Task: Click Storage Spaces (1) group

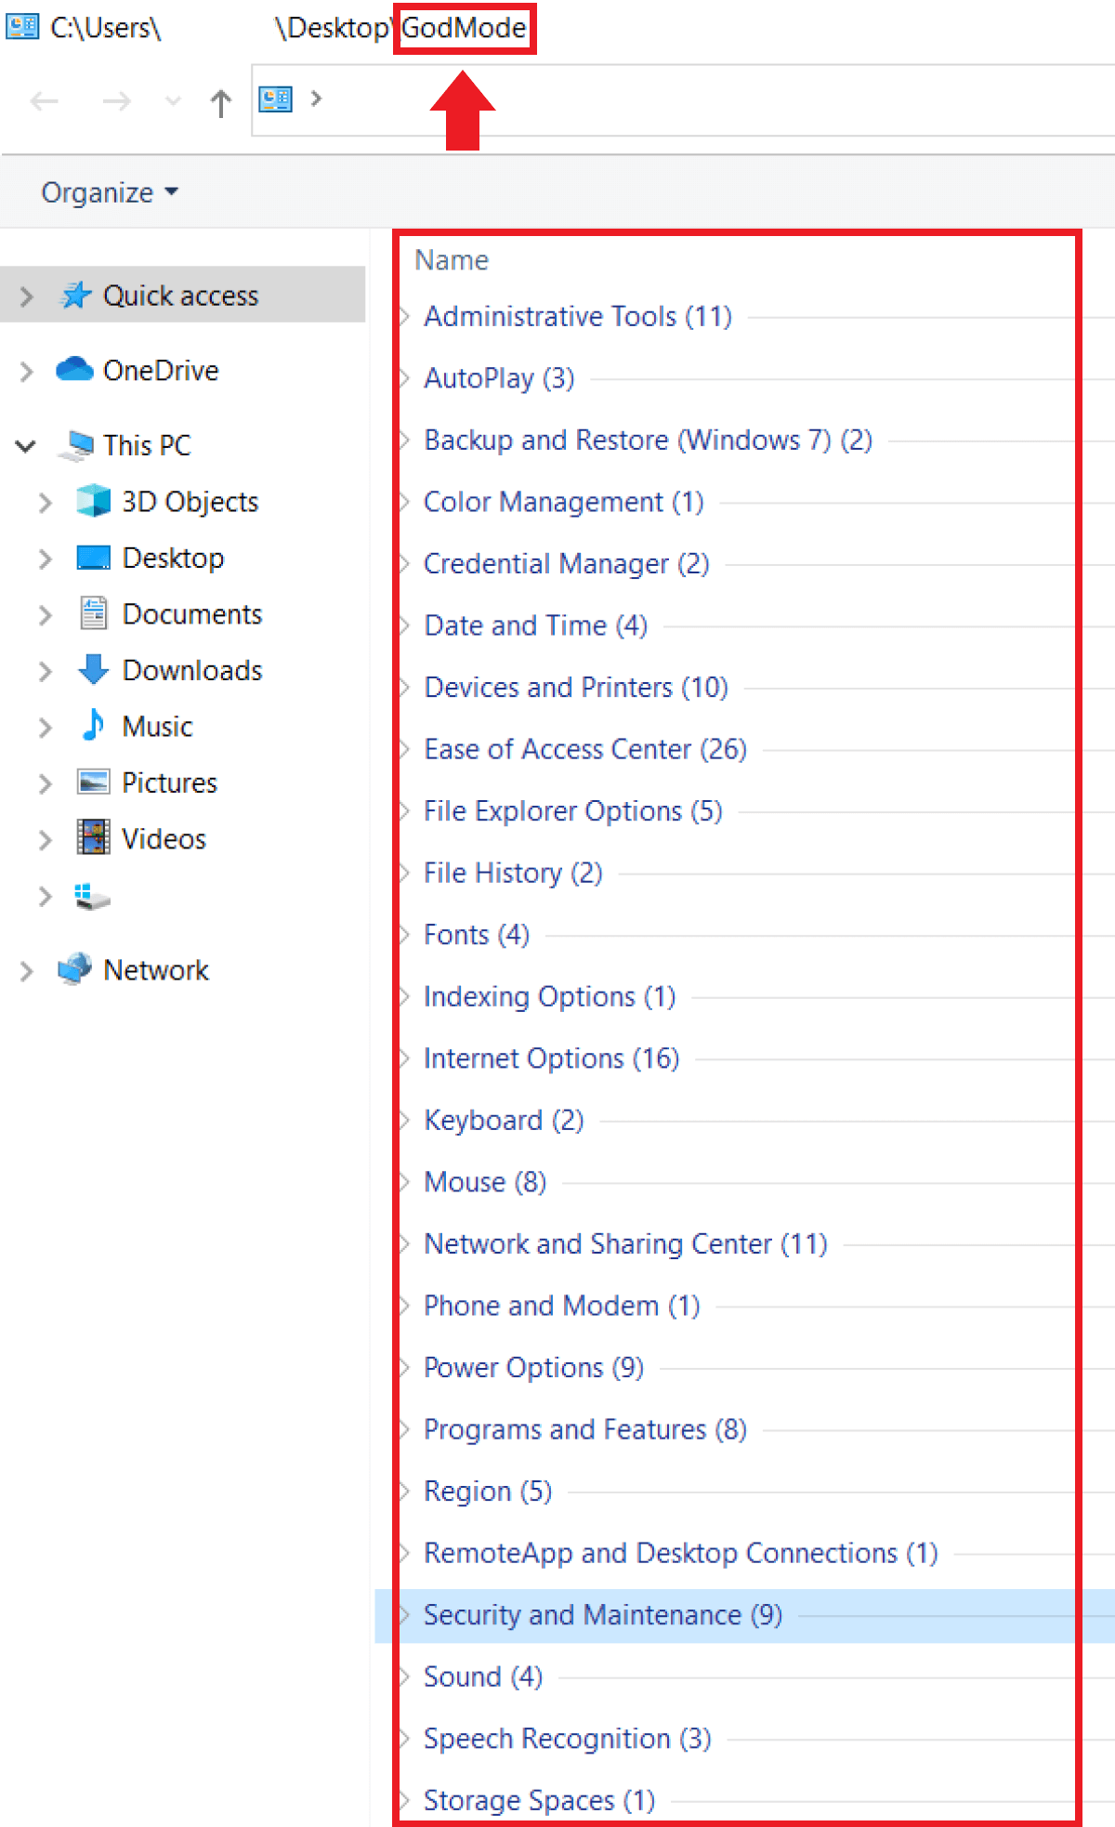Action: [x=539, y=1800]
